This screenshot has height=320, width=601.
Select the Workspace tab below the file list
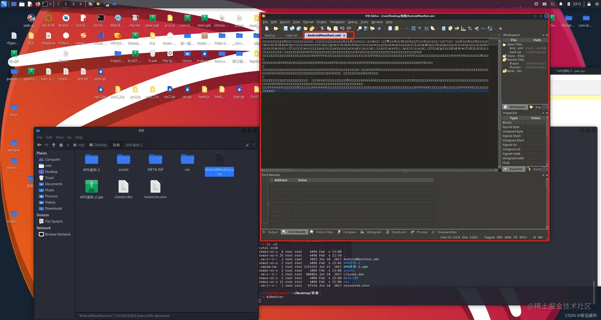tap(514, 107)
